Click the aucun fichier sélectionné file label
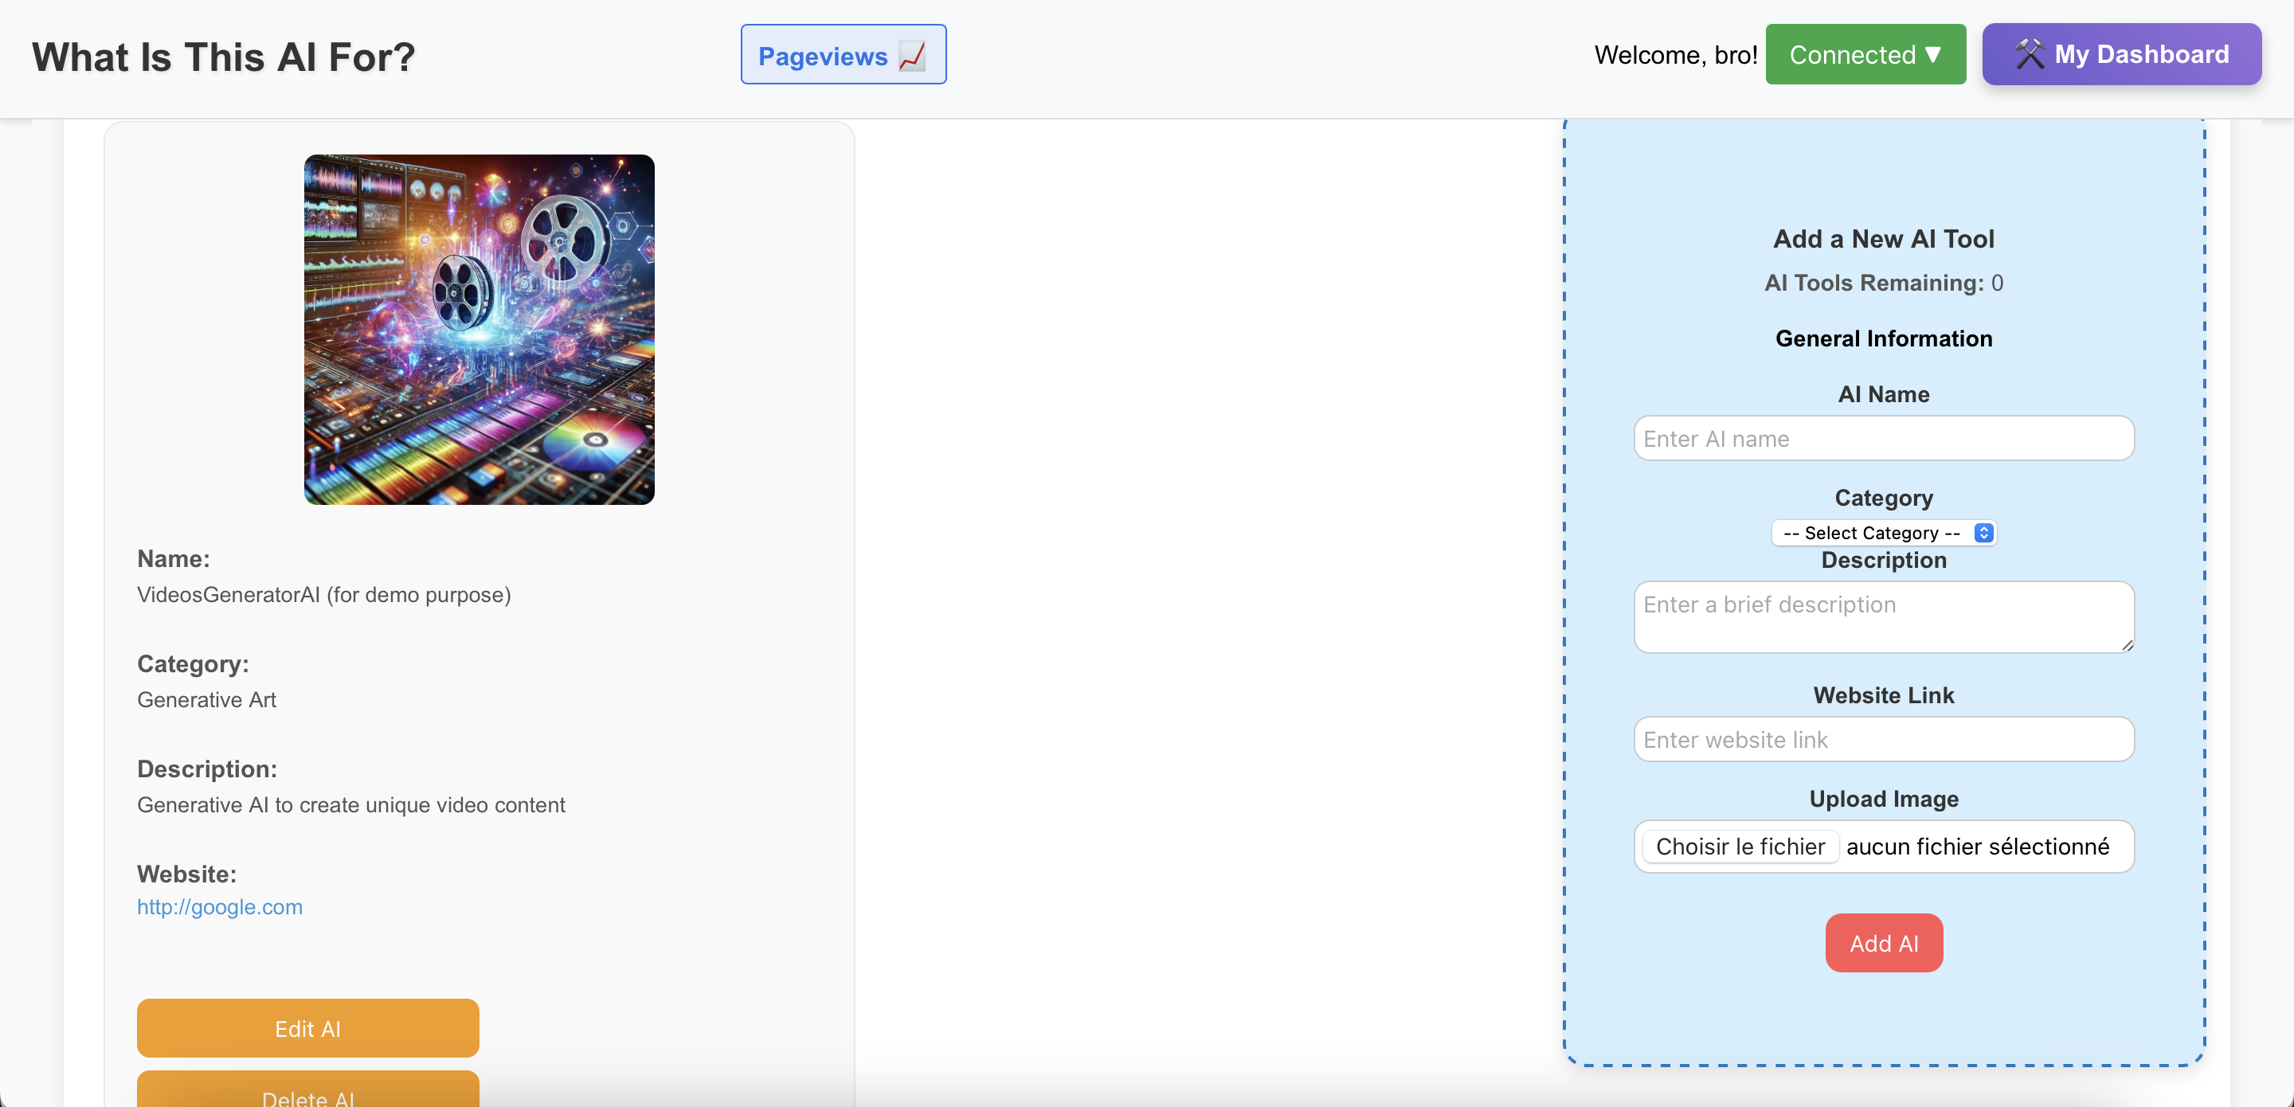2294x1107 pixels. (x=1977, y=846)
